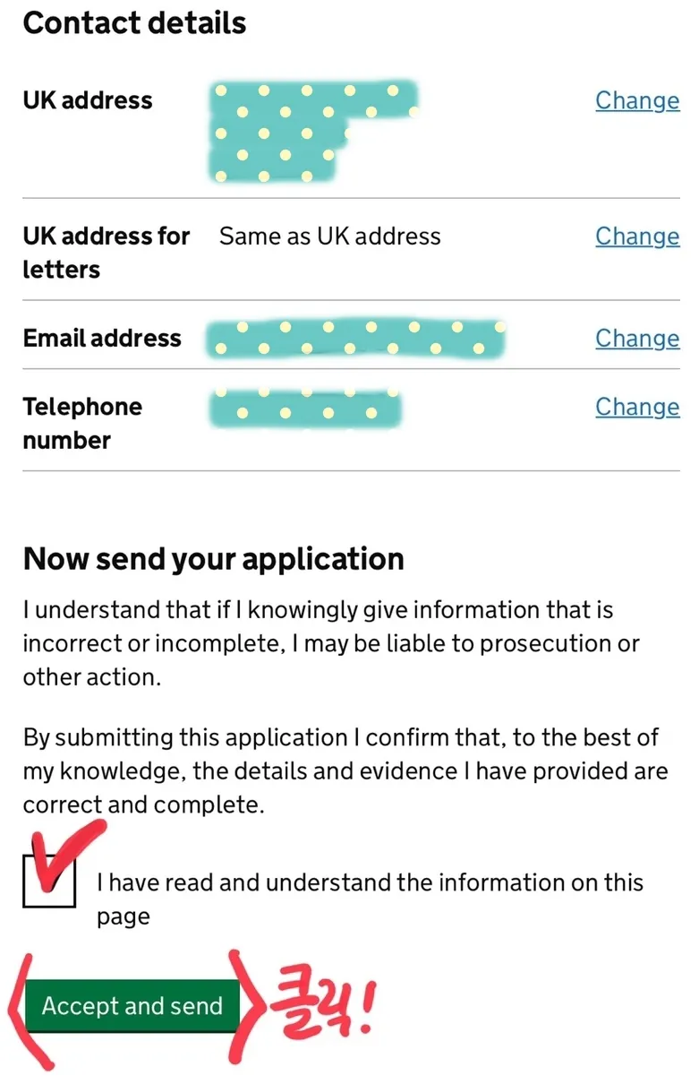Click the "Telephone number" row label

82,423
